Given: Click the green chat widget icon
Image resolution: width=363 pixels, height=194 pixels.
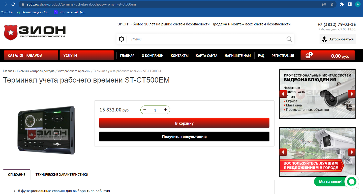Looking at the screenshot, I should click(352, 181).
